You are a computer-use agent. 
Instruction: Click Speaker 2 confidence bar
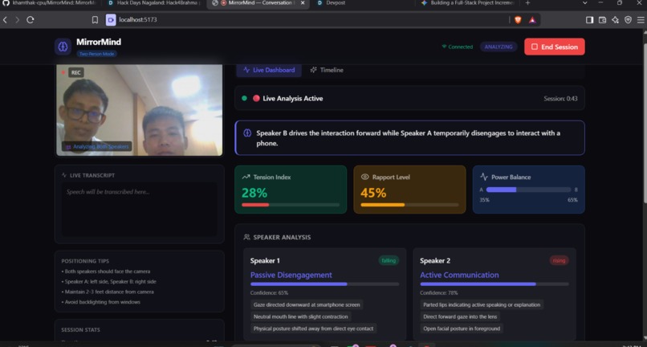pos(494,284)
